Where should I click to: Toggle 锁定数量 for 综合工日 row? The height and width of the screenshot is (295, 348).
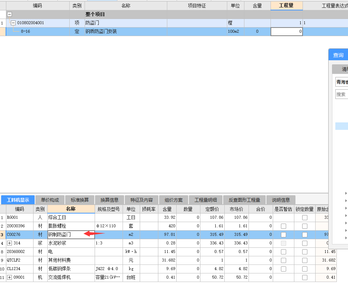click(305, 218)
